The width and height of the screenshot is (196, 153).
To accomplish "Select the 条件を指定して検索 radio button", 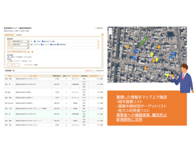I will (x=5, y=31).
